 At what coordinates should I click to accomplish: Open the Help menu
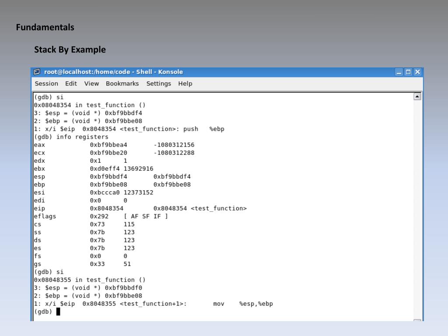[185, 84]
